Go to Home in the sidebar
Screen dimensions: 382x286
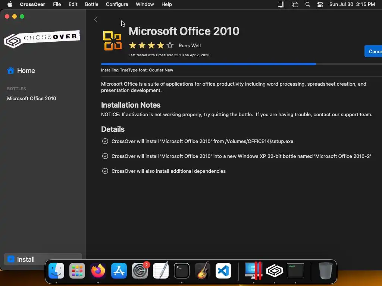(x=26, y=70)
